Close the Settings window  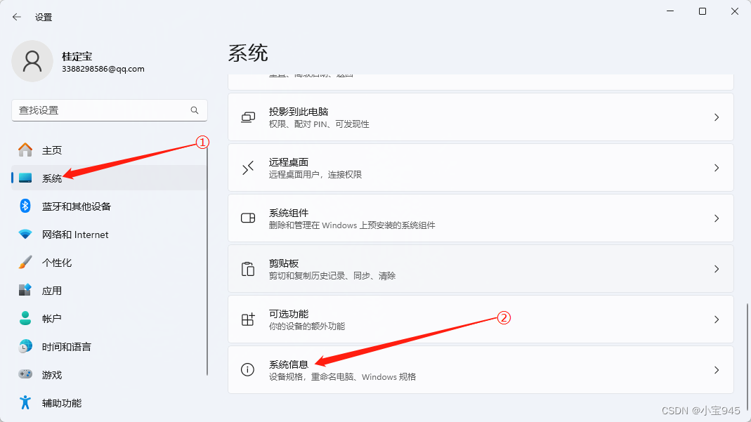coord(734,11)
